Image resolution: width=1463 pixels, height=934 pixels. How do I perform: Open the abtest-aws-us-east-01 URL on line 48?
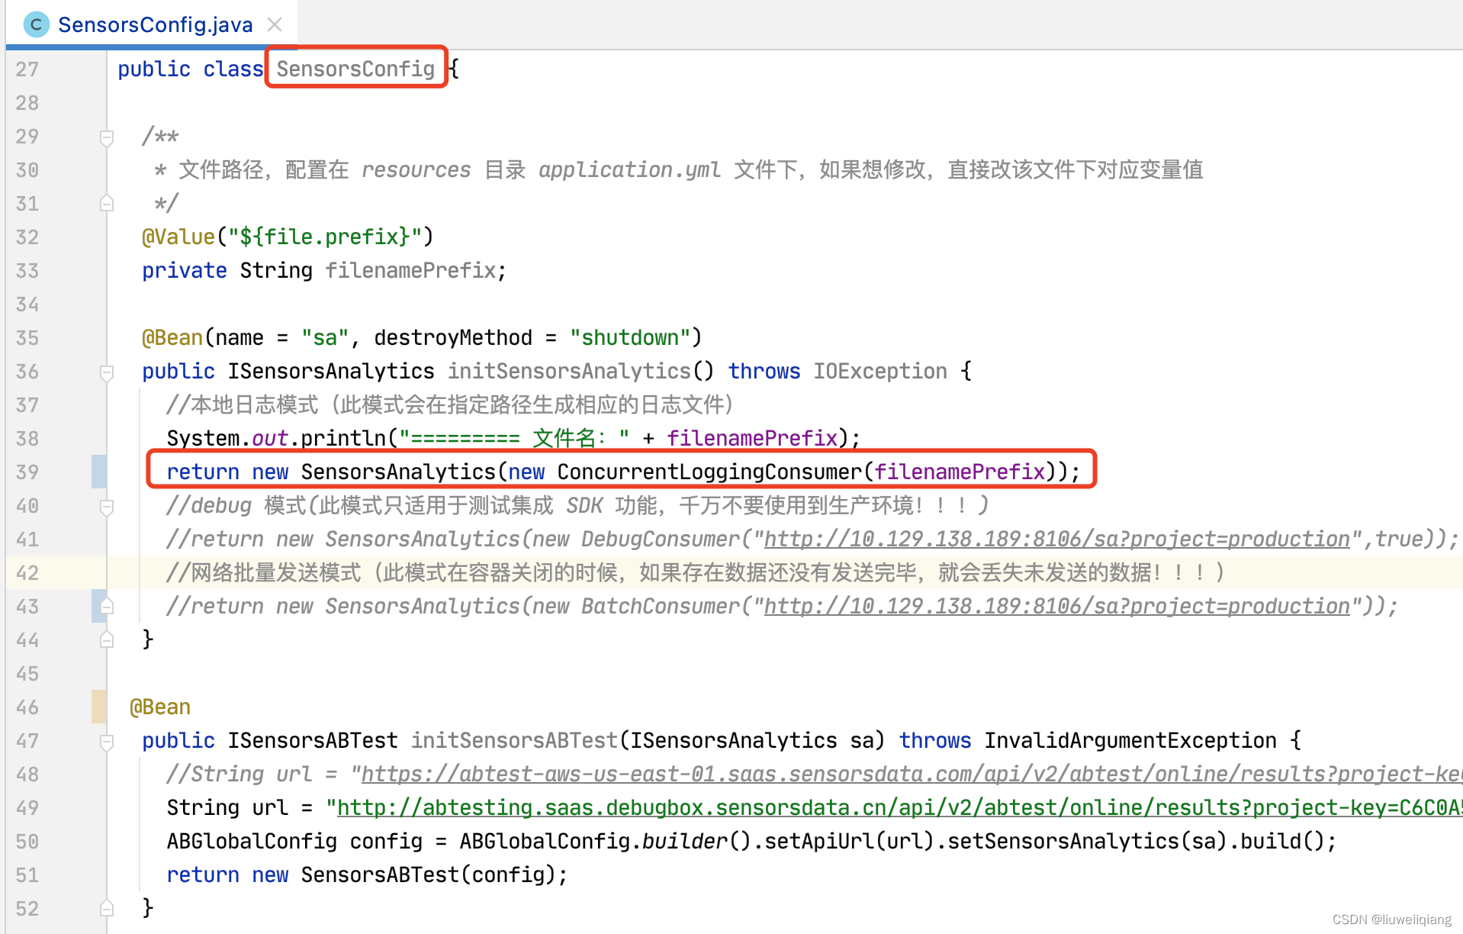[x=912, y=774]
